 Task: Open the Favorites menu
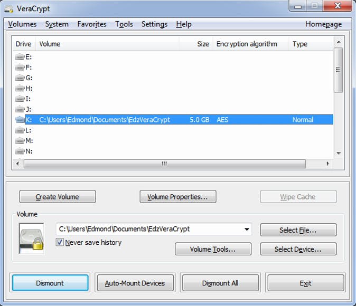point(92,24)
